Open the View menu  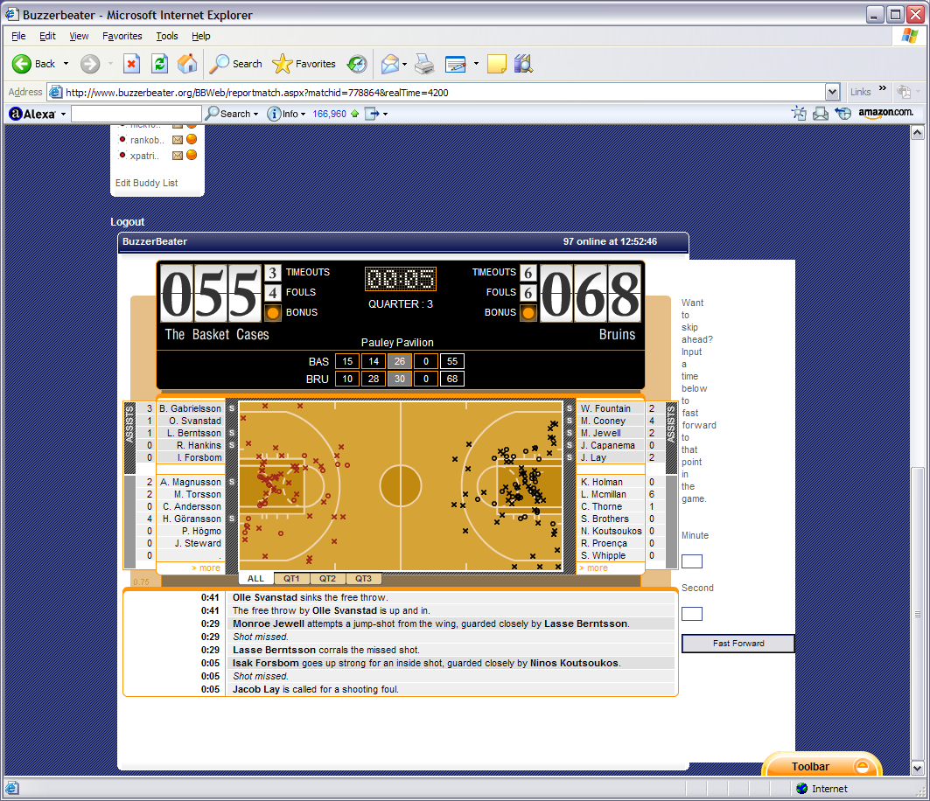point(79,36)
